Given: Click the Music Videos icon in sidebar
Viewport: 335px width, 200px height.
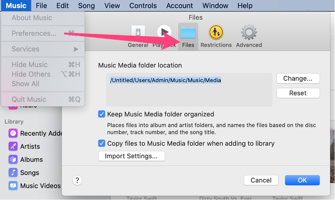Looking at the screenshot, I should (x=13, y=186).
